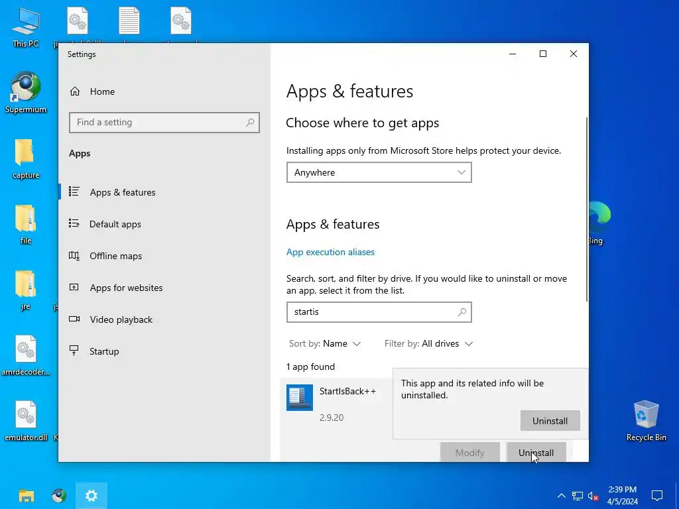Screen dimensions: 679x509
Task: Expand the Anywhere app source dropdown
Action: pos(379,172)
